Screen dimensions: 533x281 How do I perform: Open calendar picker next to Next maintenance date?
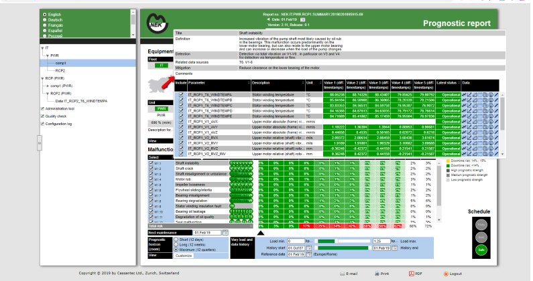coord(225,232)
